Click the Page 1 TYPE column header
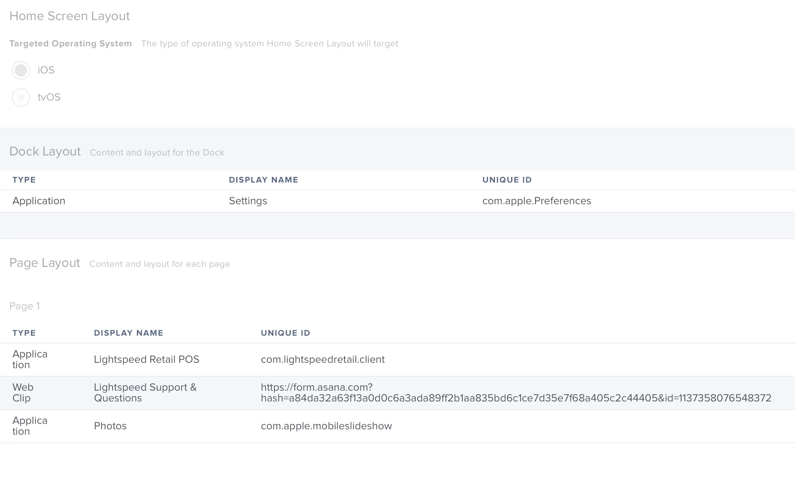Viewport: 795px width, 502px height. tap(24, 333)
